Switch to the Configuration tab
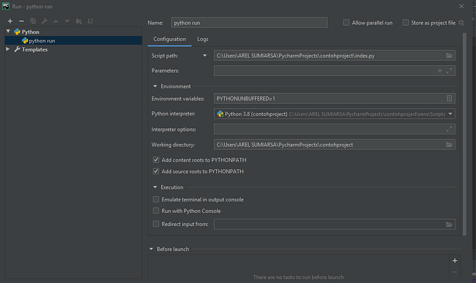The image size is (476, 283). 169,39
